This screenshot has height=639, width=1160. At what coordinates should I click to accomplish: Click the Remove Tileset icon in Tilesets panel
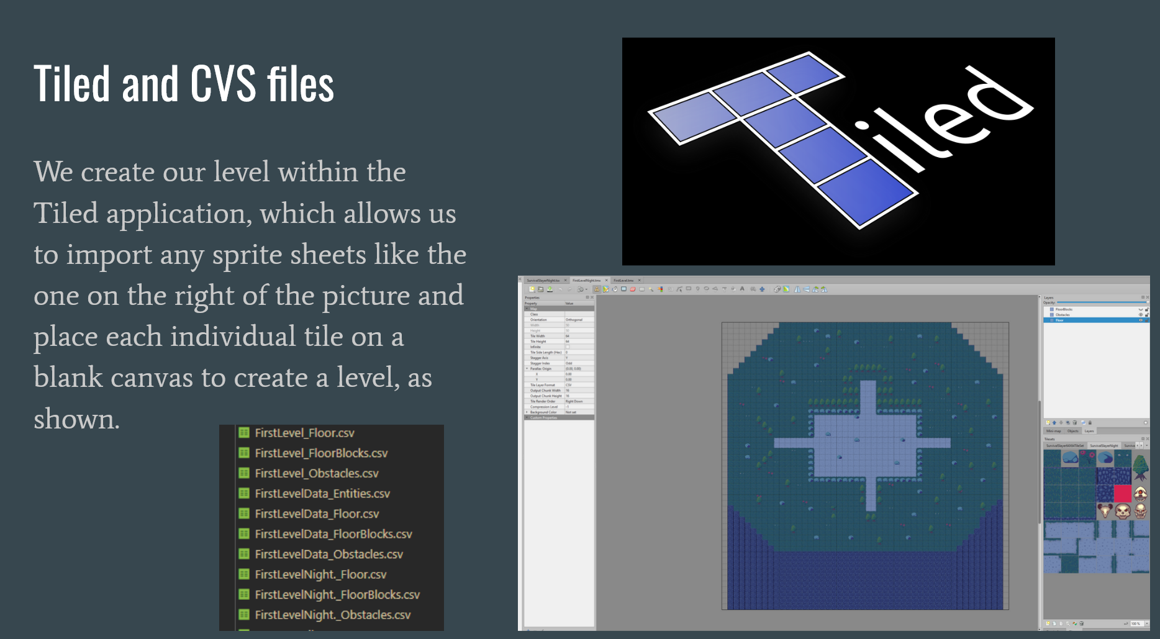pos(1082,623)
